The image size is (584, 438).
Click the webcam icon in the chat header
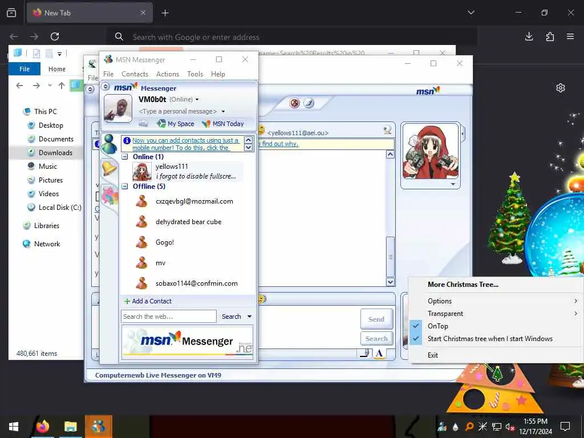click(387, 129)
